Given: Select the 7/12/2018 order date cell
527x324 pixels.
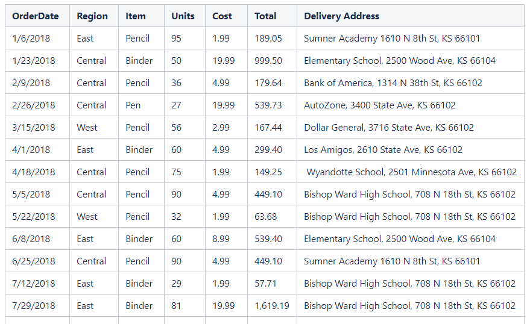Looking at the screenshot, I should pos(34,284).
